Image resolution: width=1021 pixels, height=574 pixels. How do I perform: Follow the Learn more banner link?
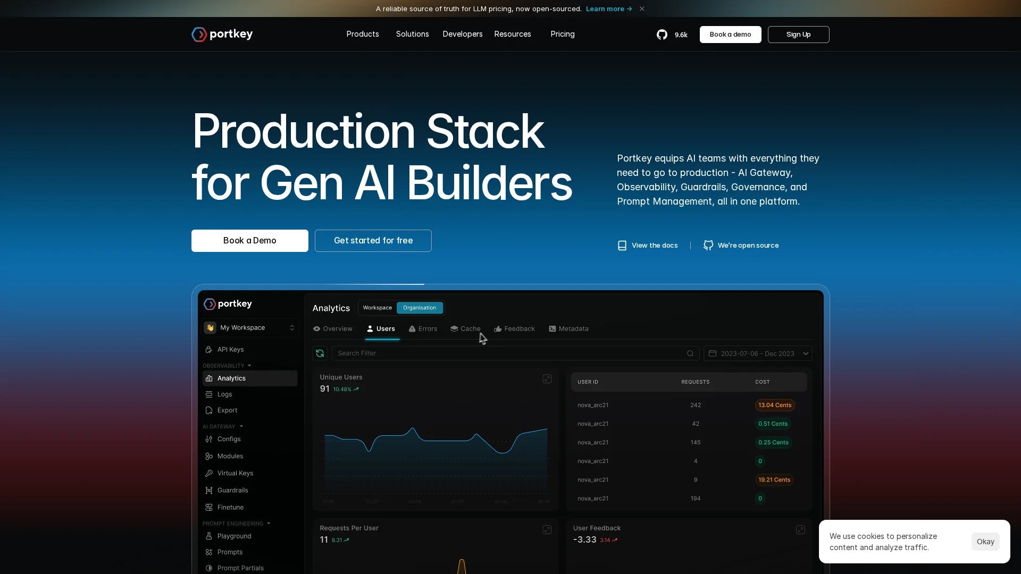[x=609, y=9]
